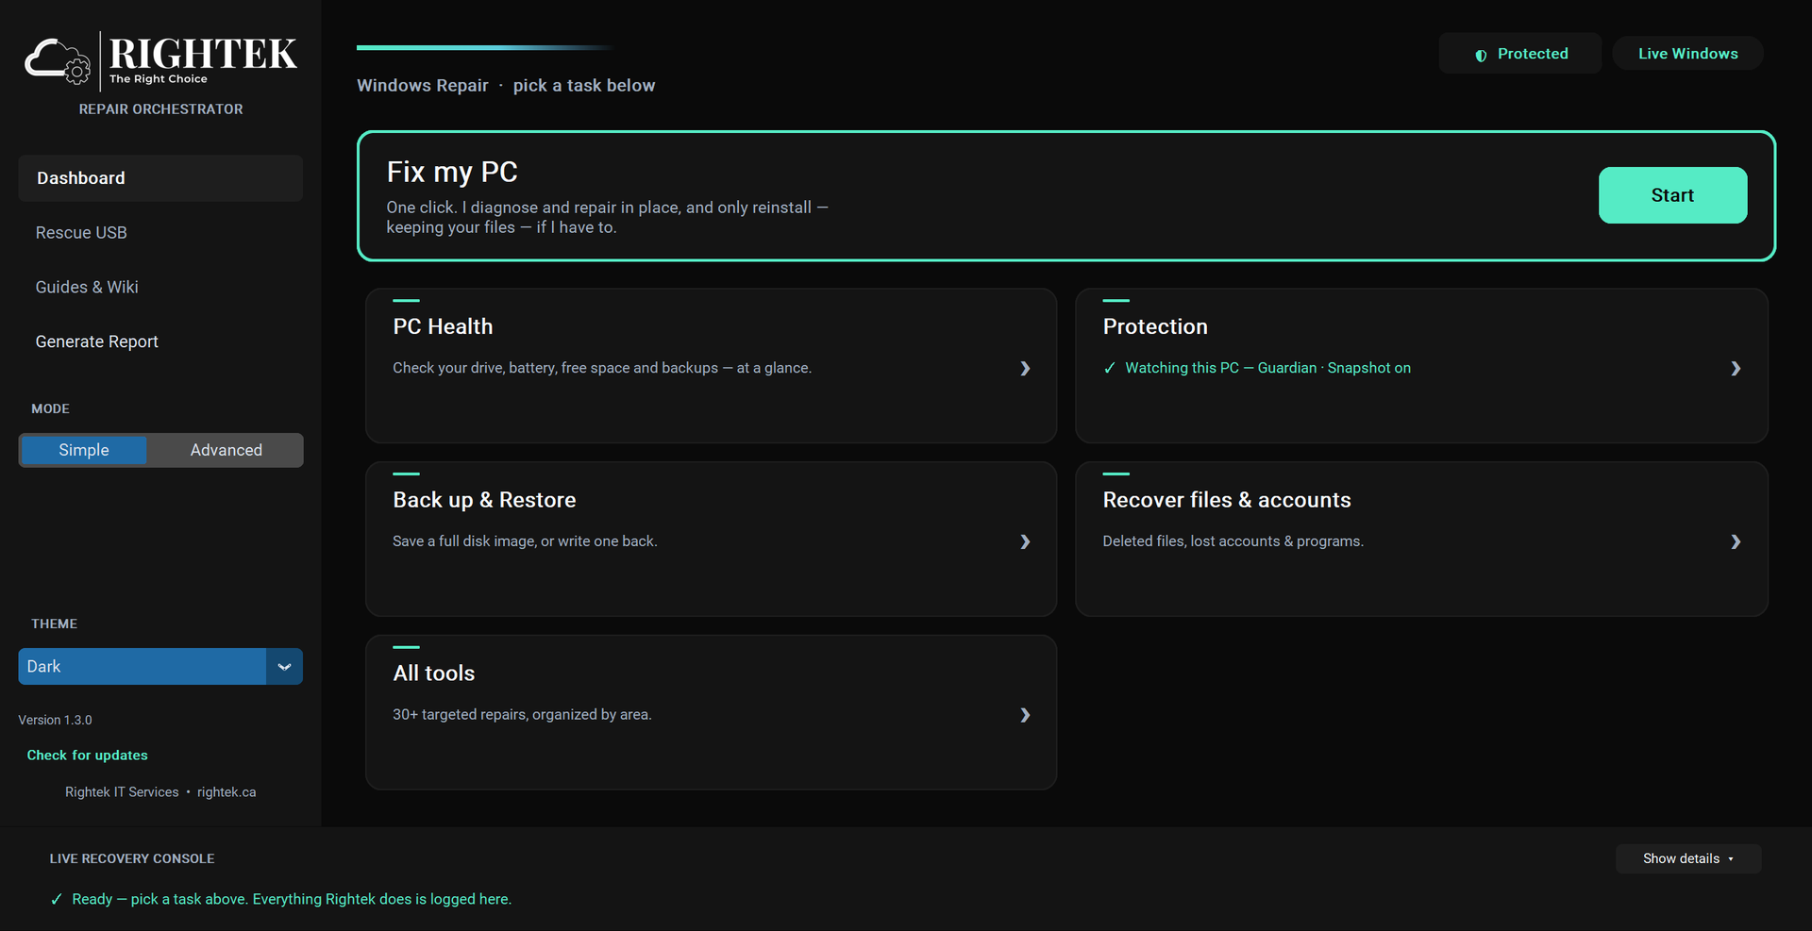
Task: Click the Rightek cloud gear logo
Action: click(x=58, y=61)
